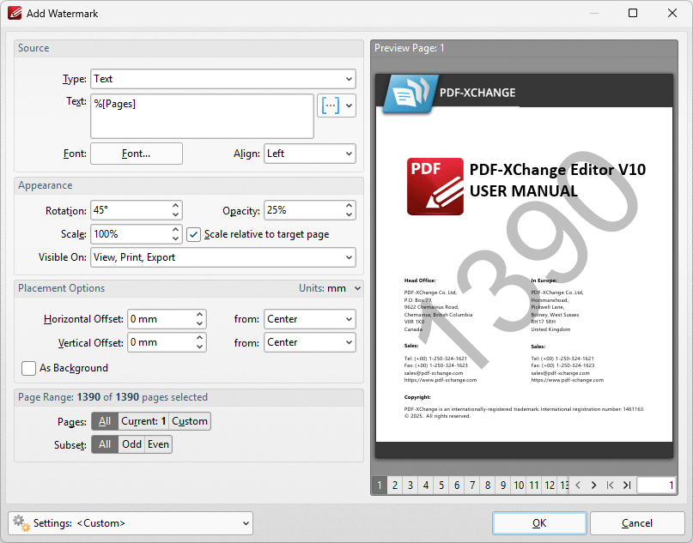Decrease Horizontal Offset with down arrow
Screen dimensions: 693x543
[x=200, y=324]
